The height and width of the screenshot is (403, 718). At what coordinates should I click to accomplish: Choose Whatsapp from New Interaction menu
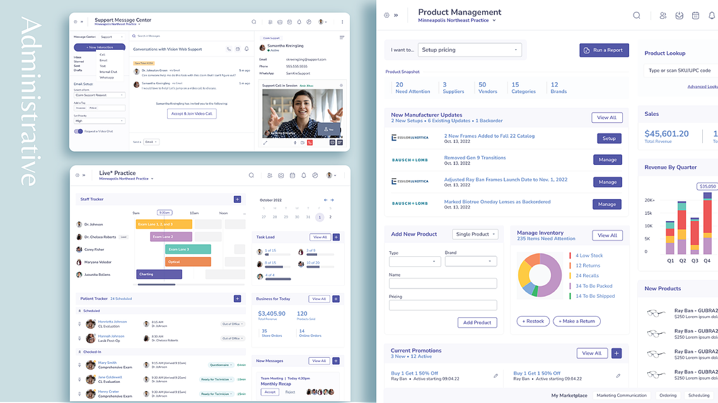pyautogui.click(x=107, y=77)
